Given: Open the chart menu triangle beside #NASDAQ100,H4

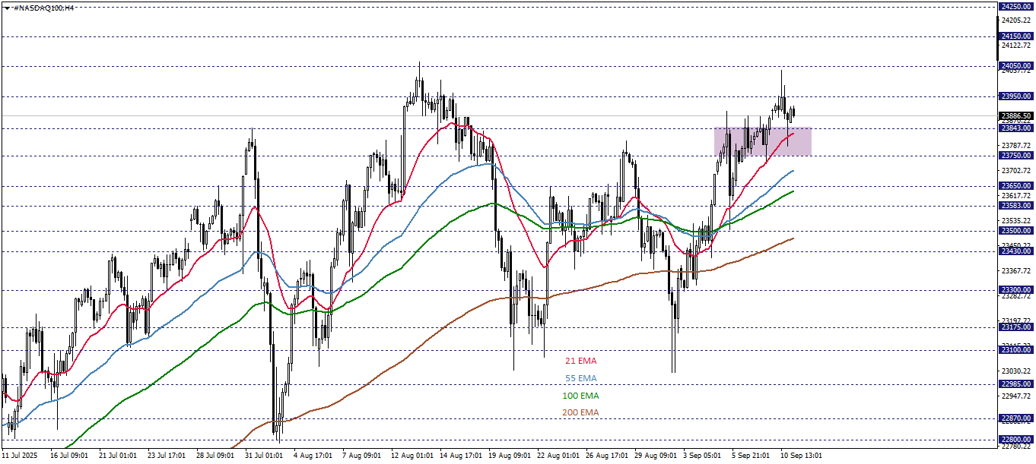Looking at the screenshot, I should pyautogui.click(x=6, y=8).
